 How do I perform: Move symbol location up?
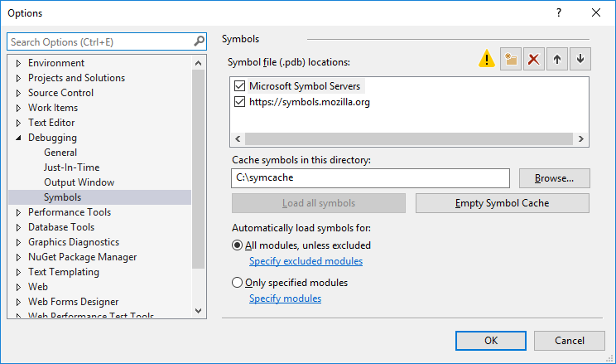[x=557, y=60]
